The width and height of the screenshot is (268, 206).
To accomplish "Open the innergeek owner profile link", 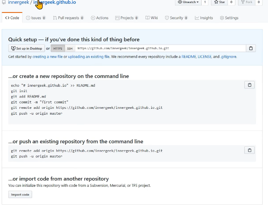I will (18, 3).
